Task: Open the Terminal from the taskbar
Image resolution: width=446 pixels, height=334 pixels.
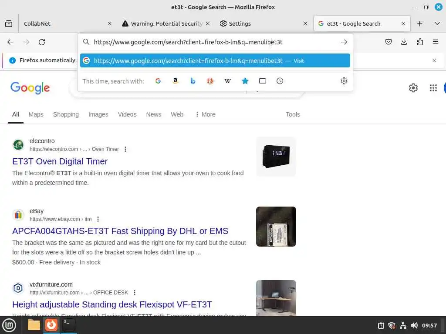Action: (68, 325)
